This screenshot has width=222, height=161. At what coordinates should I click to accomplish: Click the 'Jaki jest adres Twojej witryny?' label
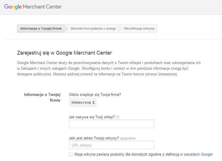[x=94, y=138]
